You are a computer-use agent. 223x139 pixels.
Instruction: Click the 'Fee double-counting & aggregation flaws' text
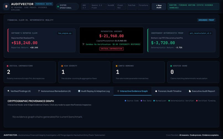(79, 78)
